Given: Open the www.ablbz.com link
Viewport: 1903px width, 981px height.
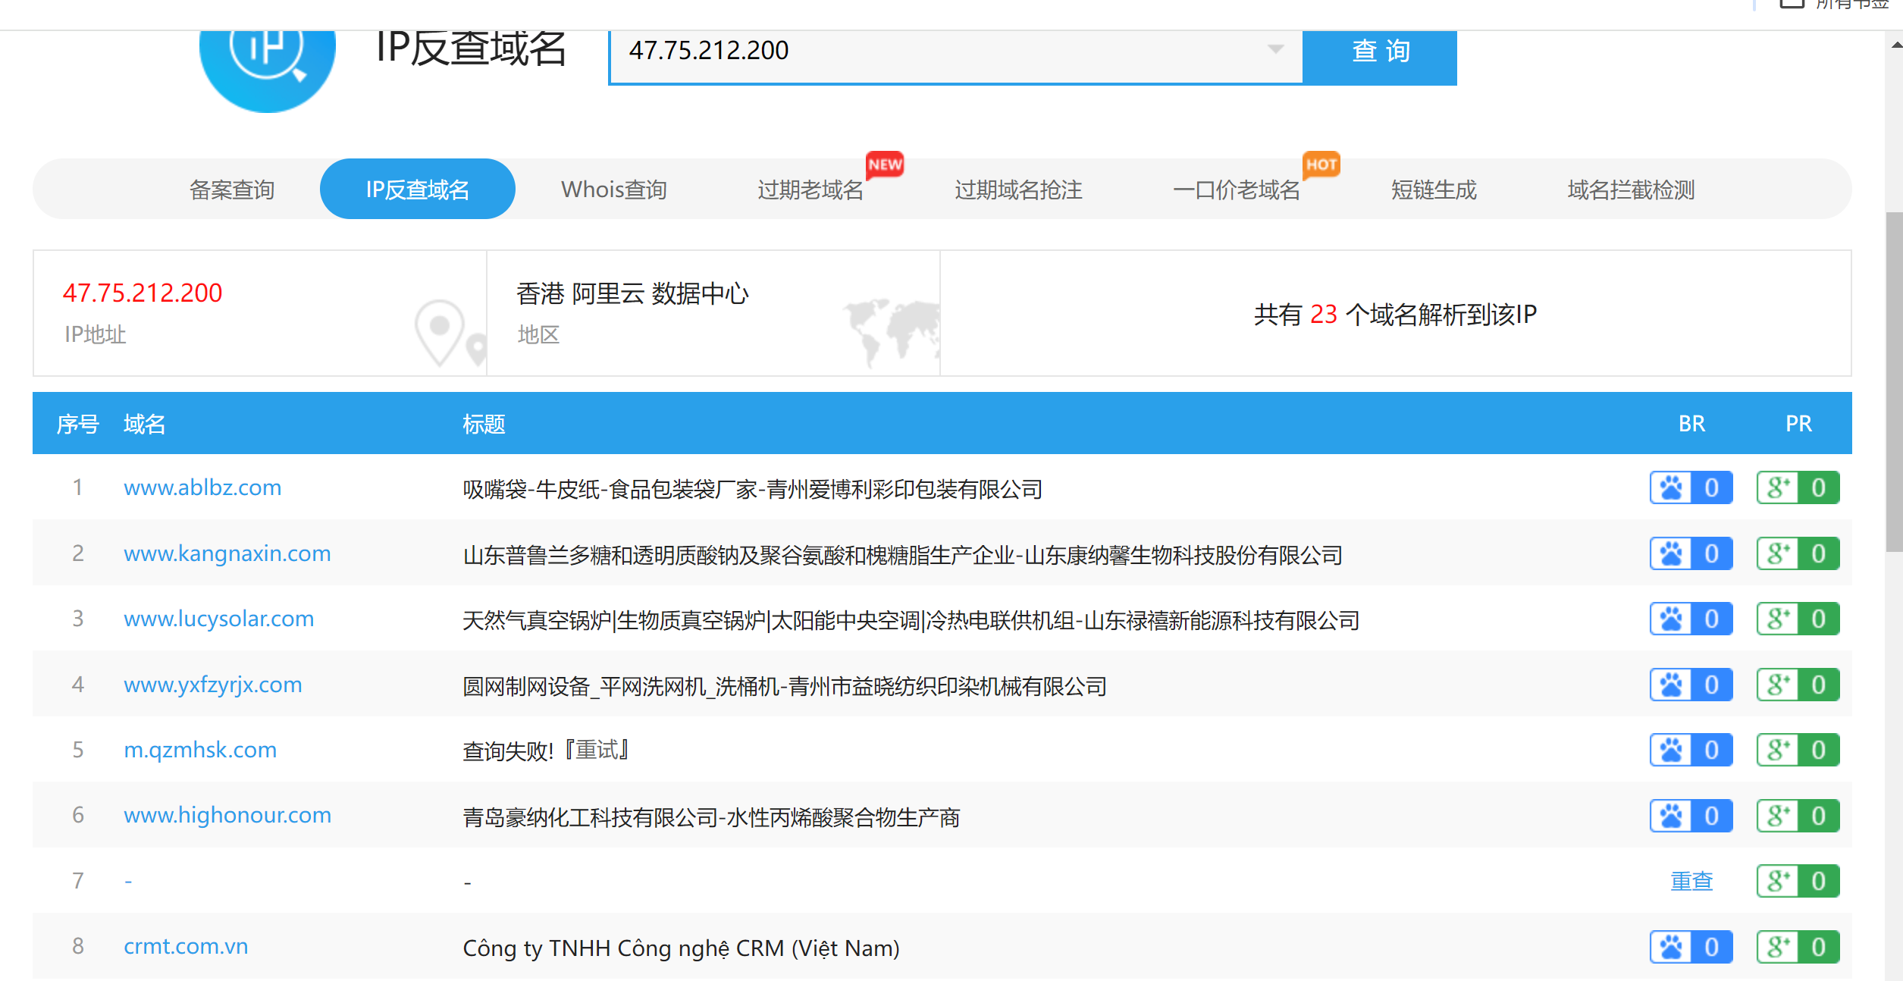Looking at the screenshot, I should click(202, 487).
